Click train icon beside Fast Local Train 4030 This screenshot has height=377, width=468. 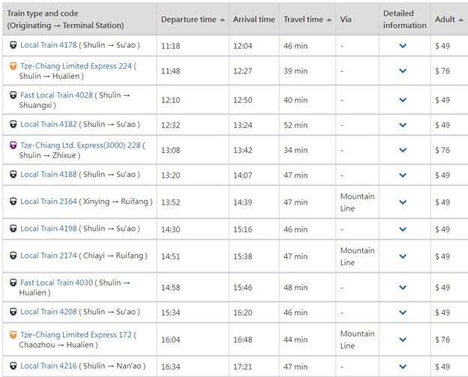point(13,283)
